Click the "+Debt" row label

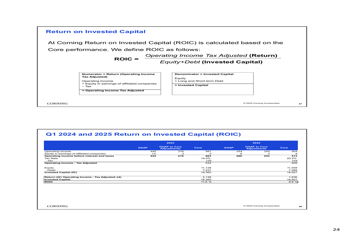(51, 170)
